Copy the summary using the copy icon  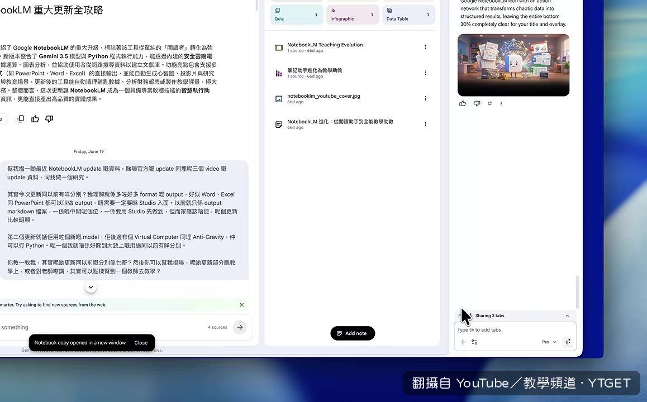click(20, 119)
